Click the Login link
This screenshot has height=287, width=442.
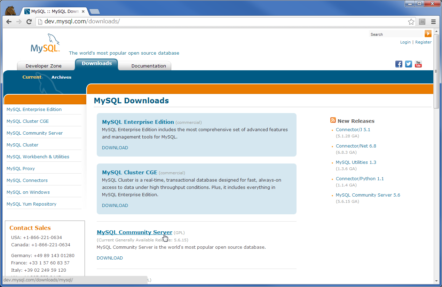tap(405, 42)
